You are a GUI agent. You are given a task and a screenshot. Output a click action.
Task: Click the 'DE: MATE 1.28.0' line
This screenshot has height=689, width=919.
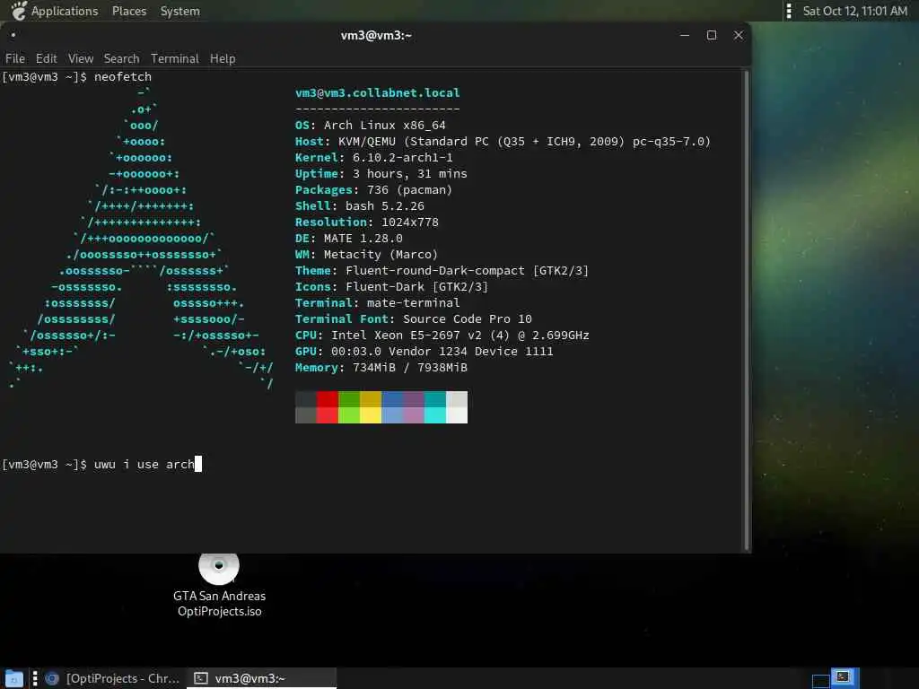pos(349,238)
